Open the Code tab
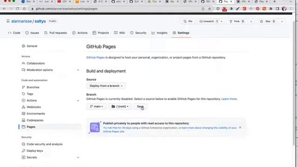Viewport: 298px width, 167px height. click(14, 33)
